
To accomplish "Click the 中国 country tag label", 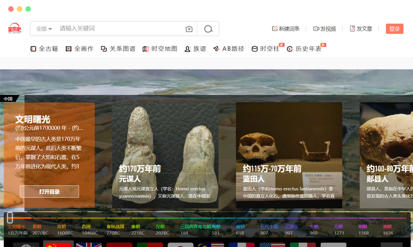I will pyautogui.click(x=8, y=98).
